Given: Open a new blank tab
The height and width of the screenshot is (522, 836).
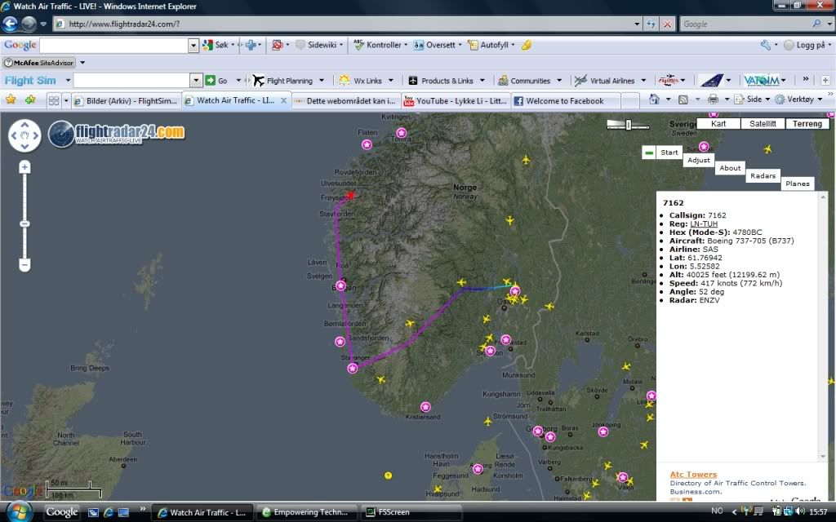Looking at the screenshot, I should click(x=630, y=100).
